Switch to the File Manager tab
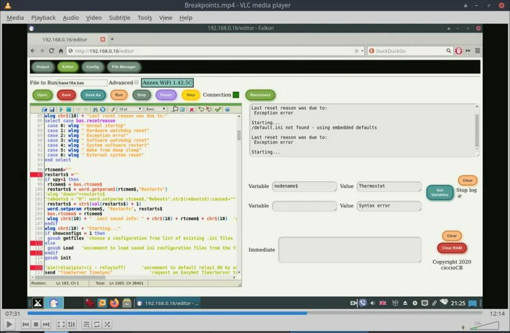The width and height of the screenshot is (510, 333). [x=124, y=67]
